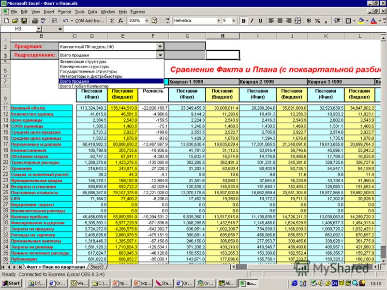Screen dimensions: 387x290
Task: Switch to the Sta... taskbar window
Action: pos(164,283)
